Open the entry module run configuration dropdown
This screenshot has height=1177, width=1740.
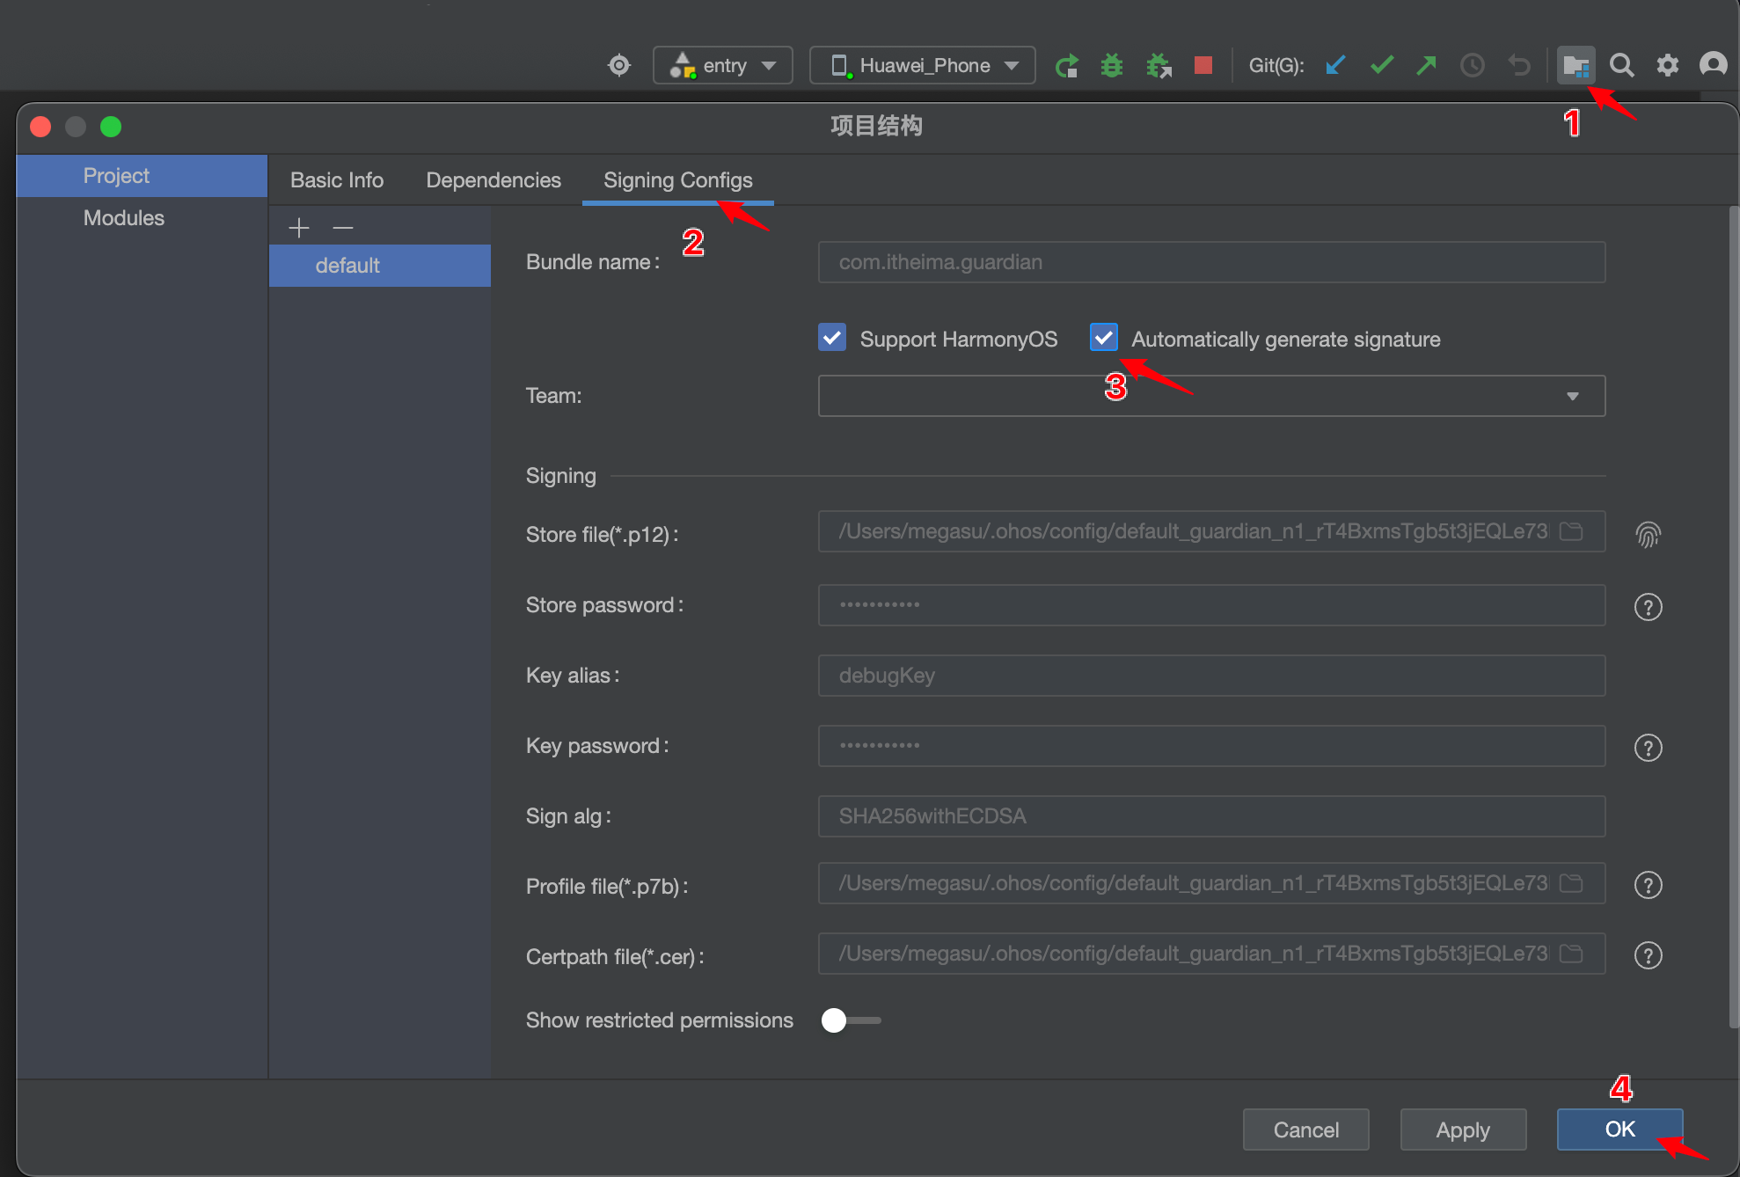(722, 66)
